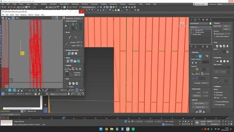Open Chrome from the Windows taskbar

pos(106,129)
